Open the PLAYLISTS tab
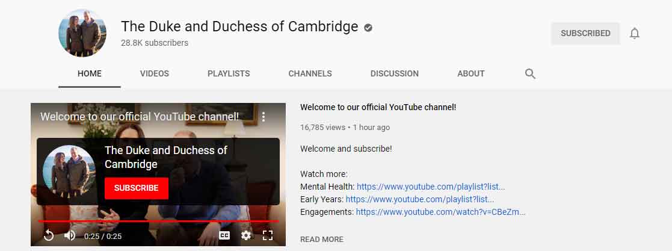 [x=229, y=74]
